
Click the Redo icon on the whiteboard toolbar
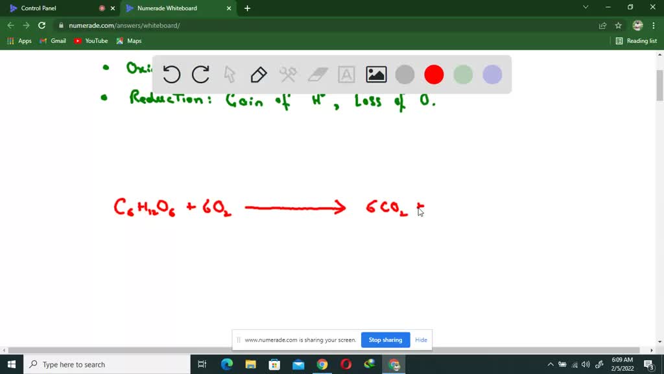click(200, 75)
